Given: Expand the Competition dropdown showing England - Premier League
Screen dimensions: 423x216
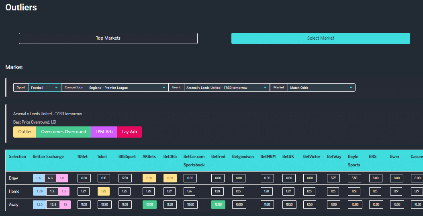Looking at the screenshot, I should 128,88.
